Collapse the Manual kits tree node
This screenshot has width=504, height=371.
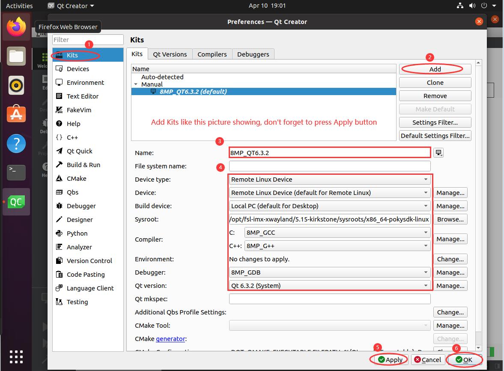tap(136, 84)
